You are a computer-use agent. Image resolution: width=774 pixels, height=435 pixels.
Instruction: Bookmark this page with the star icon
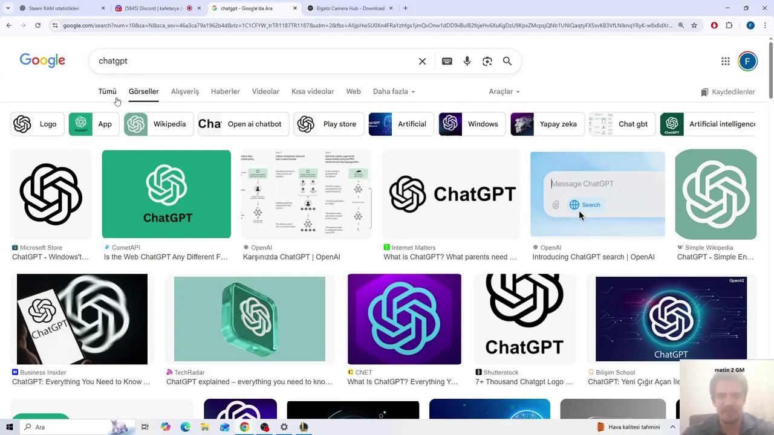pyautogui.click(x=694, y=25)
